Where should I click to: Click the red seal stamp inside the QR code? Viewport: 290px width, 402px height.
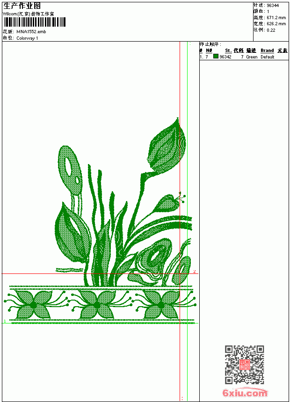(245, 365)
